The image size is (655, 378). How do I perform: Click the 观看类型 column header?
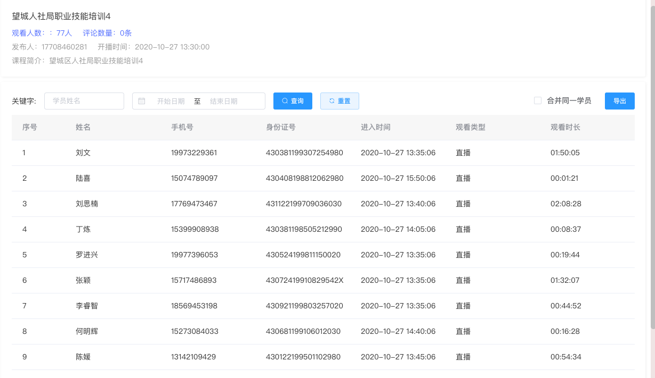(471, 128)
